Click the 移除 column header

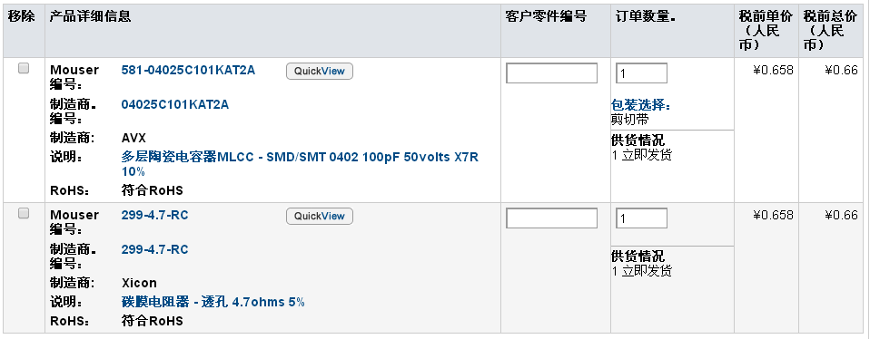[22, 16]
